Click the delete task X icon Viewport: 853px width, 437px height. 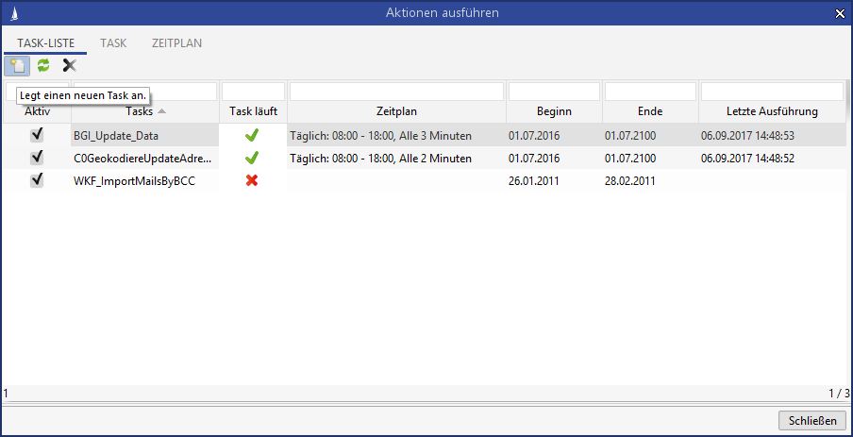[69, 65]
